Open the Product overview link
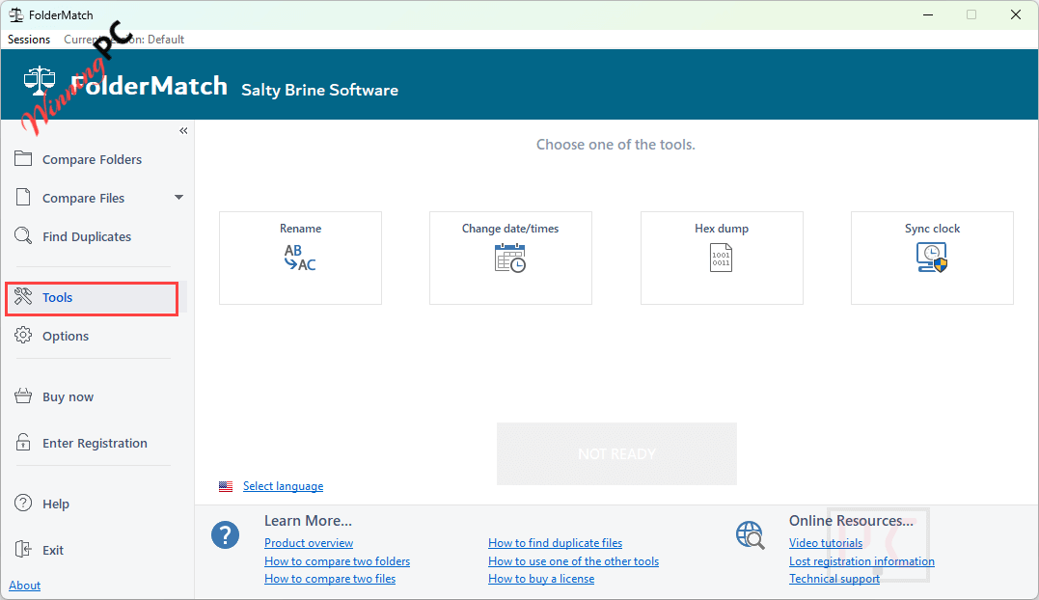This screenshot has width=1039, height=600. (x=309, y=543)
